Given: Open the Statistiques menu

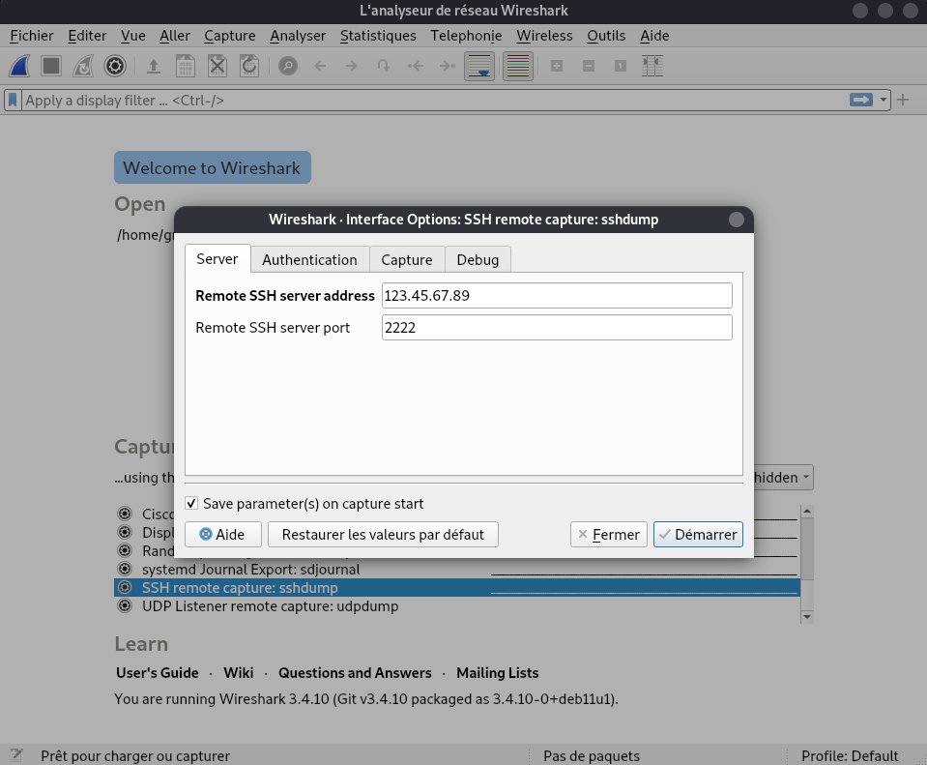Looking at the screenshot, I should point(378,36).
